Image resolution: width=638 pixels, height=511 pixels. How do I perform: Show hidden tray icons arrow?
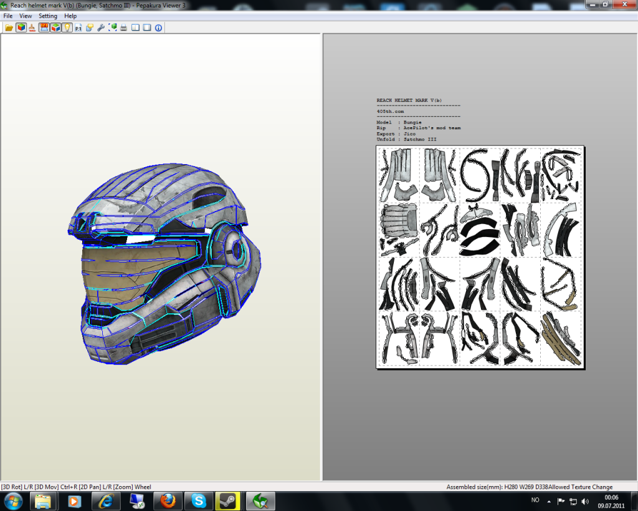click(549, 502)
